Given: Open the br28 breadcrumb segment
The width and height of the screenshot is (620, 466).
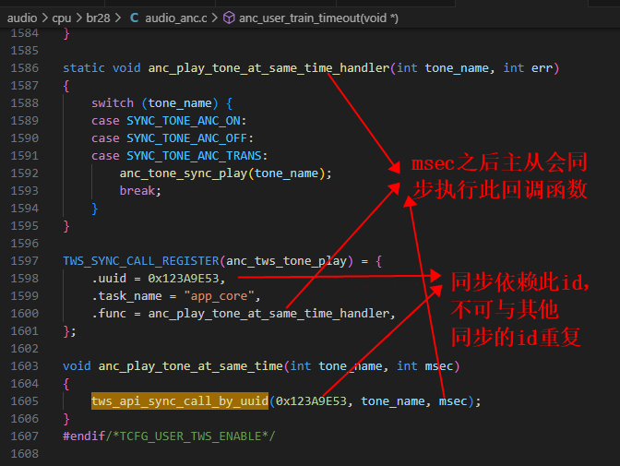Looking at the screenshot, I should (98, 18).
